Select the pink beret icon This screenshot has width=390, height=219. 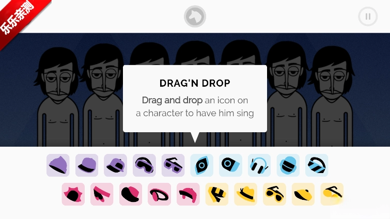[131, 194]
